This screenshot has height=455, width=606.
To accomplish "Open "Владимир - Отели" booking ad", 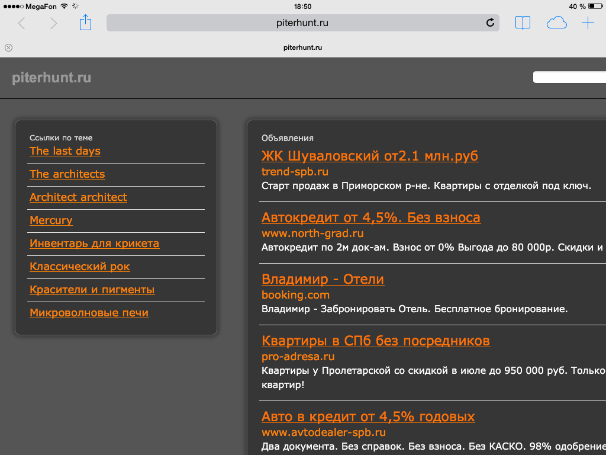I will coord(323,279).
